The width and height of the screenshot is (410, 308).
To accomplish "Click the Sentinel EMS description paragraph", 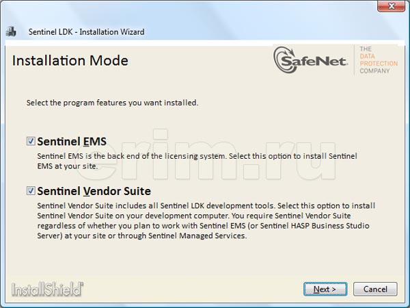I will click(197, 161).
